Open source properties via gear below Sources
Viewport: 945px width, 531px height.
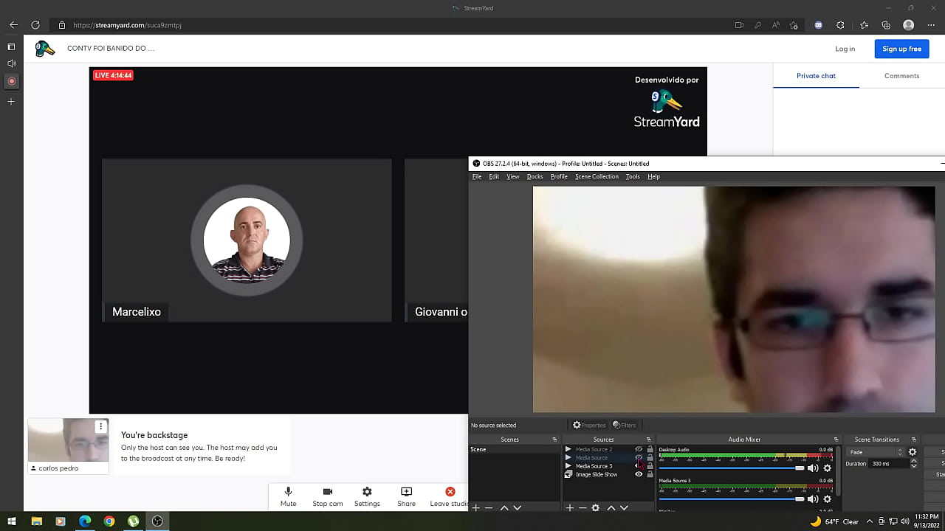tap(596, 508)
